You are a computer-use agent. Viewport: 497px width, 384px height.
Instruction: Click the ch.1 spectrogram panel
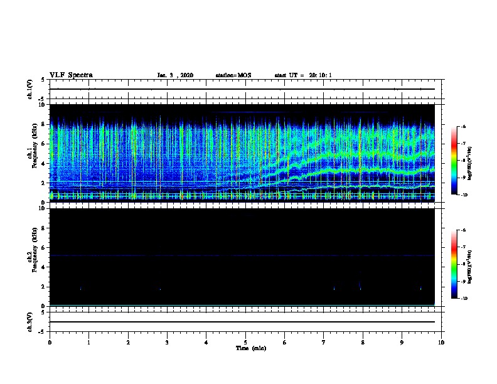[x=242, y=153]
